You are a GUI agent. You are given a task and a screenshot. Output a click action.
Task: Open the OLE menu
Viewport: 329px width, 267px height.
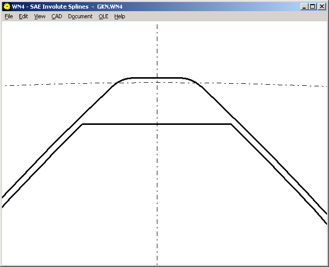pyautogui.click(x=104, y=16)
